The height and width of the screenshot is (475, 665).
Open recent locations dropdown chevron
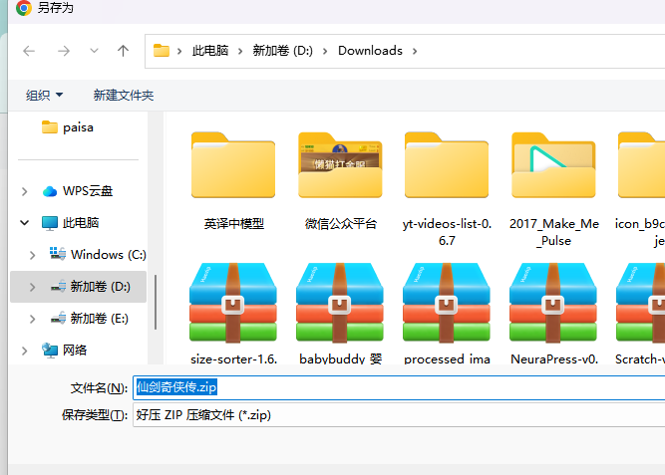tap(94, 51)
